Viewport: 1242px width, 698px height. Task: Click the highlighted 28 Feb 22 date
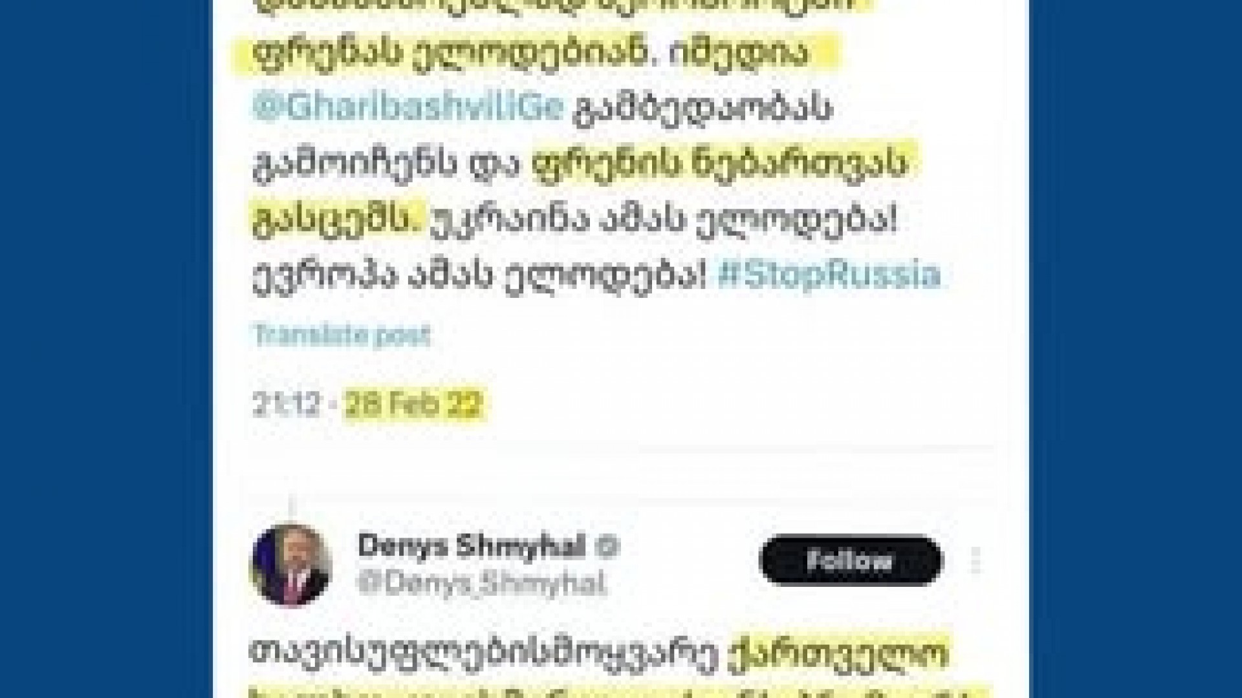[414, 405]
